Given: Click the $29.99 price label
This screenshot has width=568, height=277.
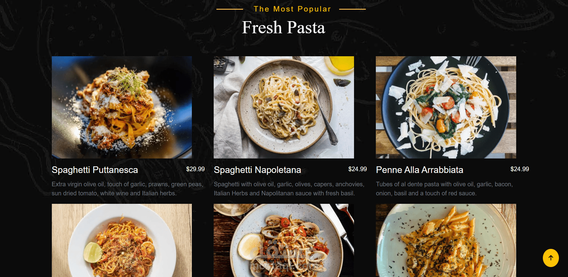Looking at the screenshot, I should 195,169.
